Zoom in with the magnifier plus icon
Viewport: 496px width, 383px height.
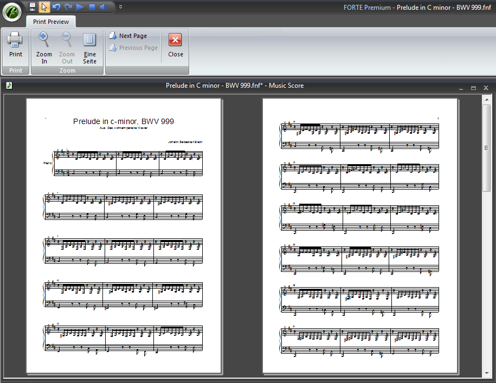[x=44, y=48]
